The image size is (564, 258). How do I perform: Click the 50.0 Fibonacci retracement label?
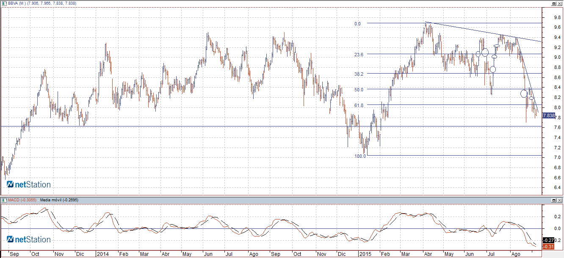click(x=359, y=90)
